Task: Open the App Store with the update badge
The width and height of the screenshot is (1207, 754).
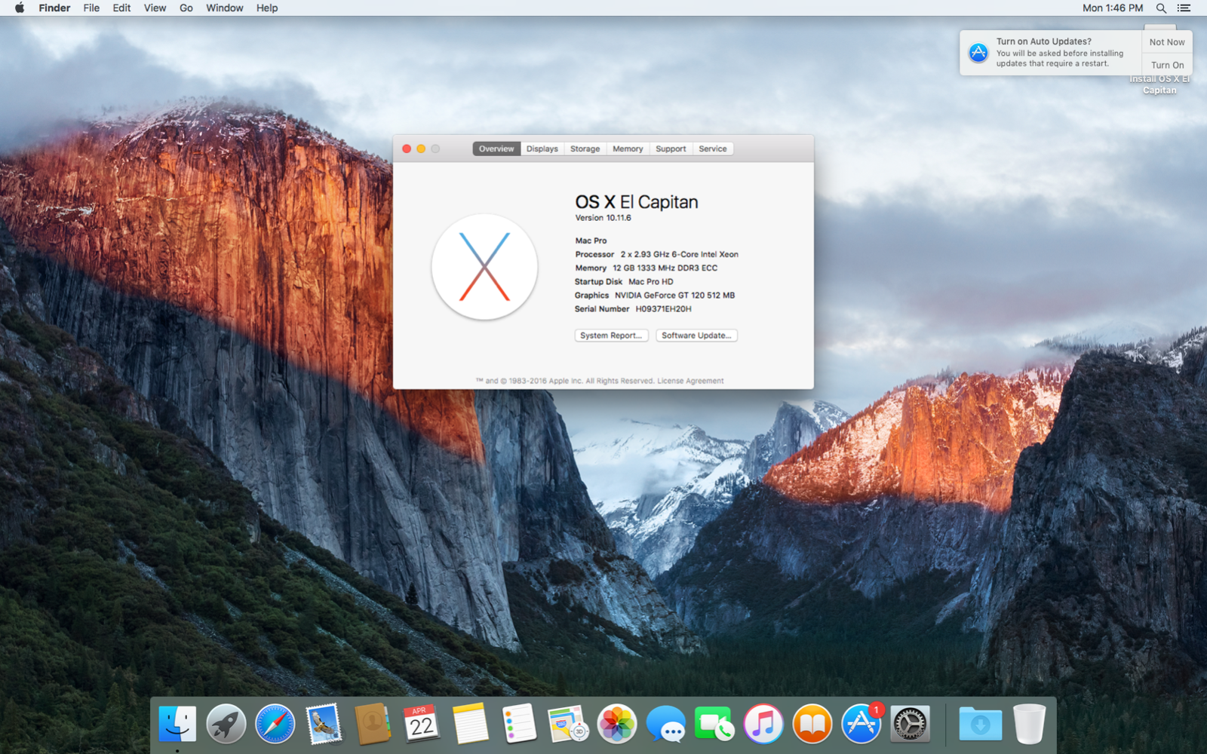Action: [x=860, y=724]
